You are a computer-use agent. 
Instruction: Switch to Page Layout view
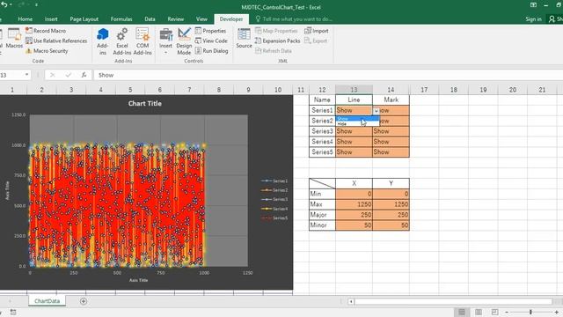479,312
